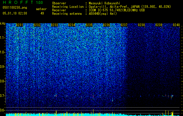Click the Receiver label
Screen dimensions: 183x116
[59, 10]
